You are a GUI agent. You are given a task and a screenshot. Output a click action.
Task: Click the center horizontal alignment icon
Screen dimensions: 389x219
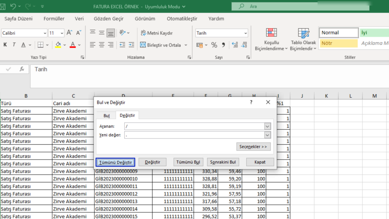tap(102, 45)
